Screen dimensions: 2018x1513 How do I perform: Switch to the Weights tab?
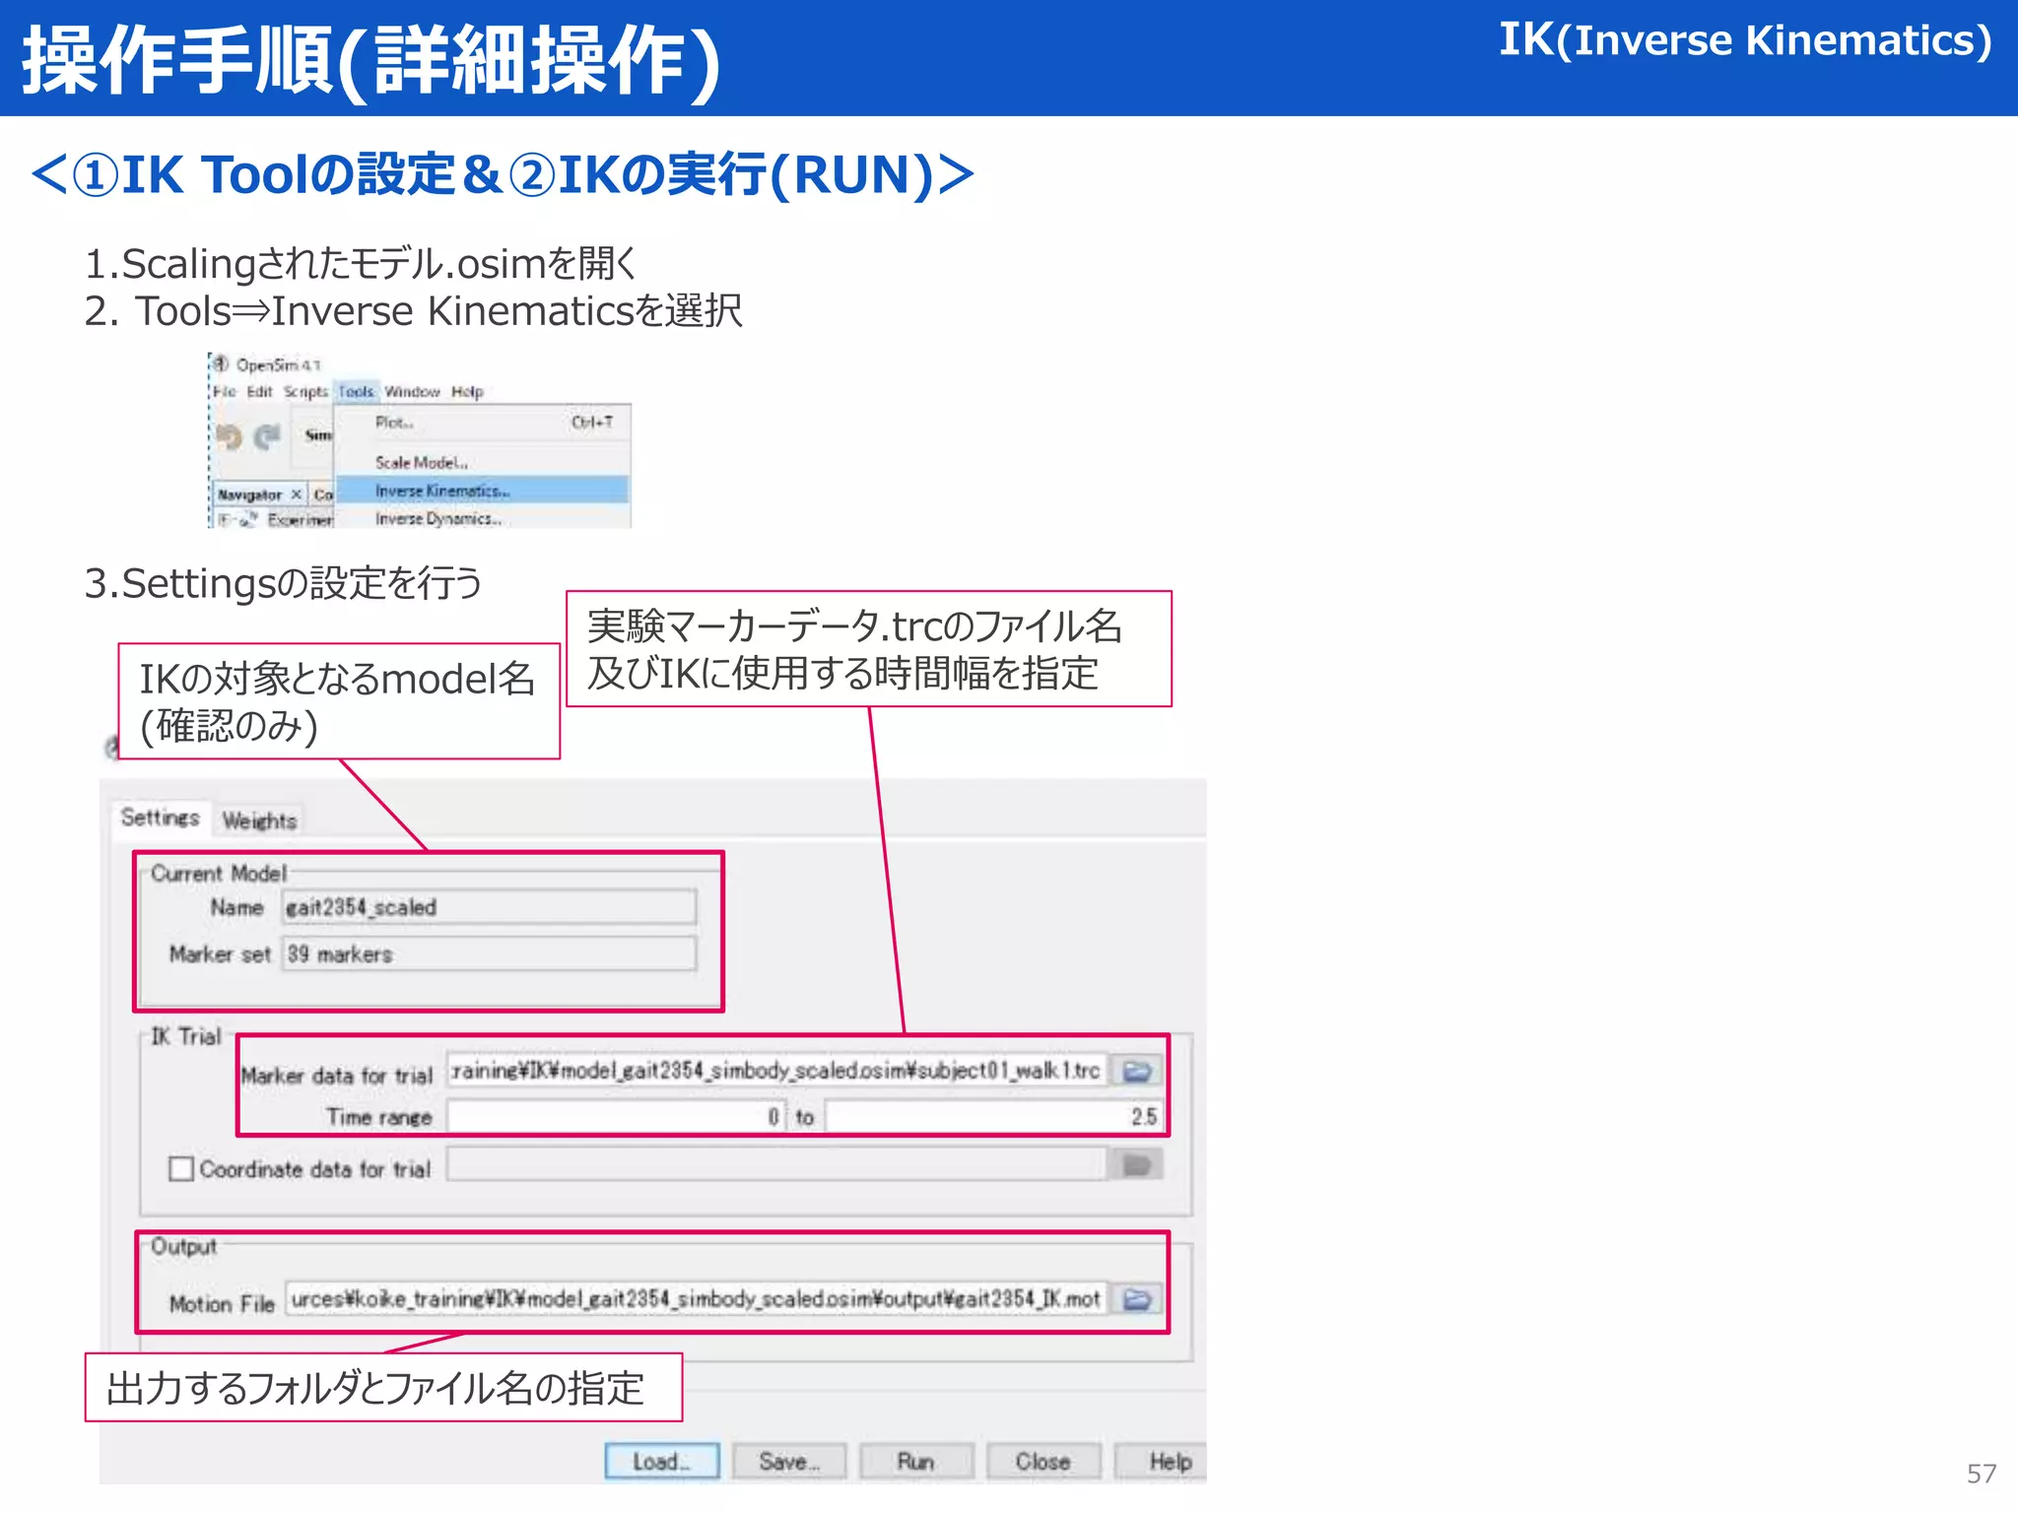[259, 821]
